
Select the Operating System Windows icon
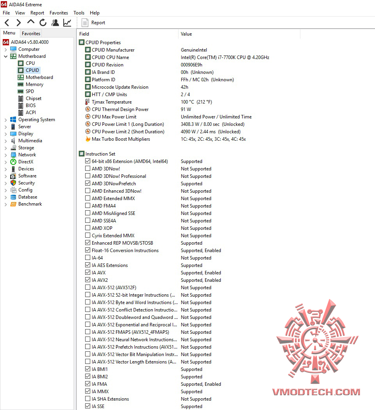(13, 120)
